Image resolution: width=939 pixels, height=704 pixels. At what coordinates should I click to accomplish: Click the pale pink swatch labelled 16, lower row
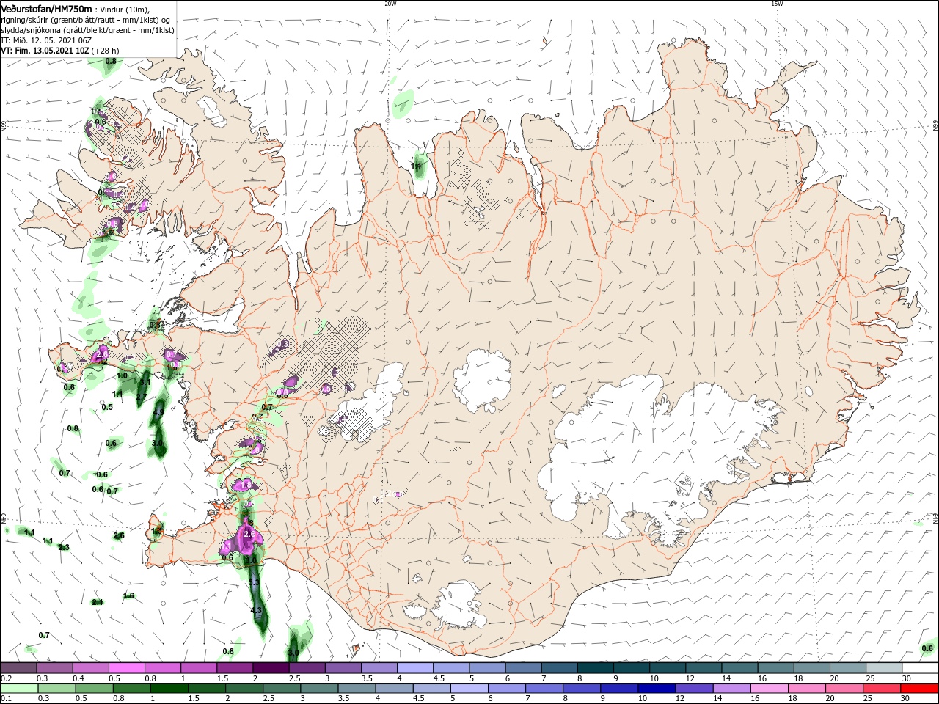769,689
